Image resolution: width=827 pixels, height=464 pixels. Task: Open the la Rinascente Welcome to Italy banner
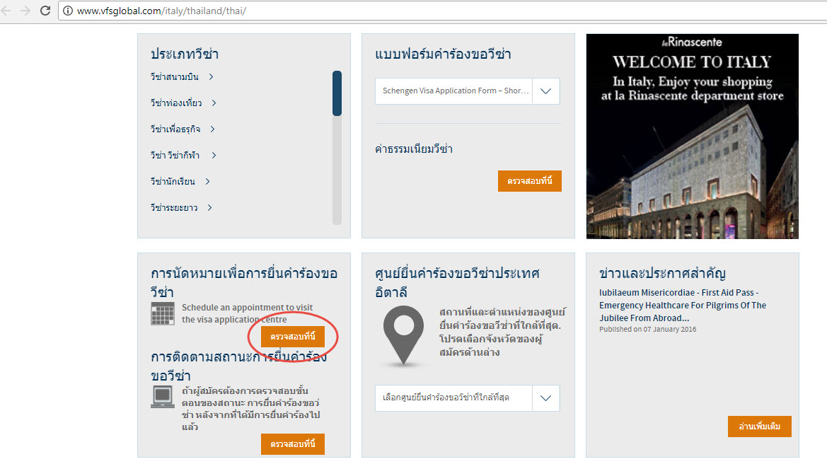point(692,136)
